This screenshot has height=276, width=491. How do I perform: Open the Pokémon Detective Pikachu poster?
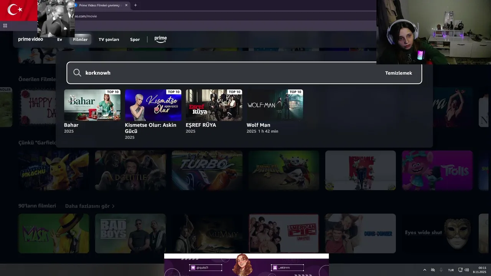54,170
